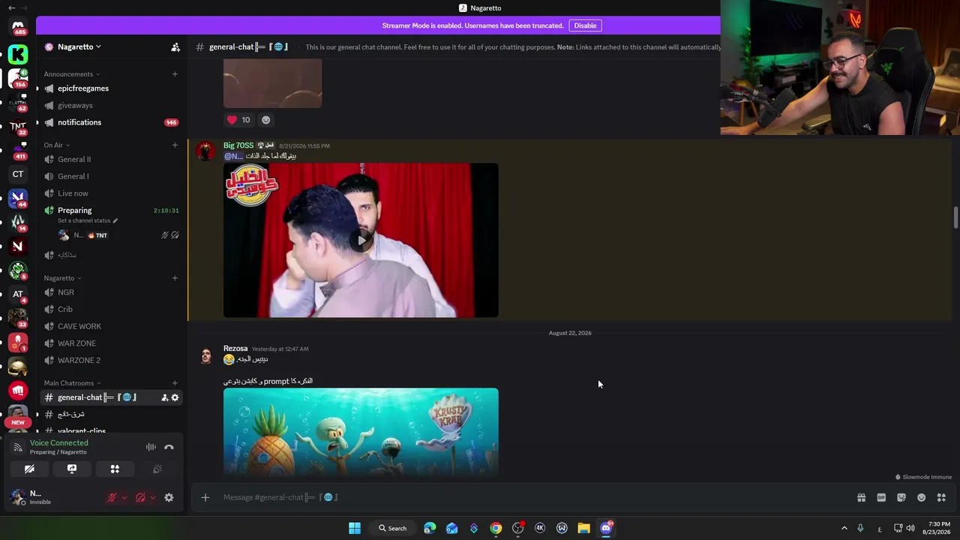Toggle camera on in voice panel

29,469
